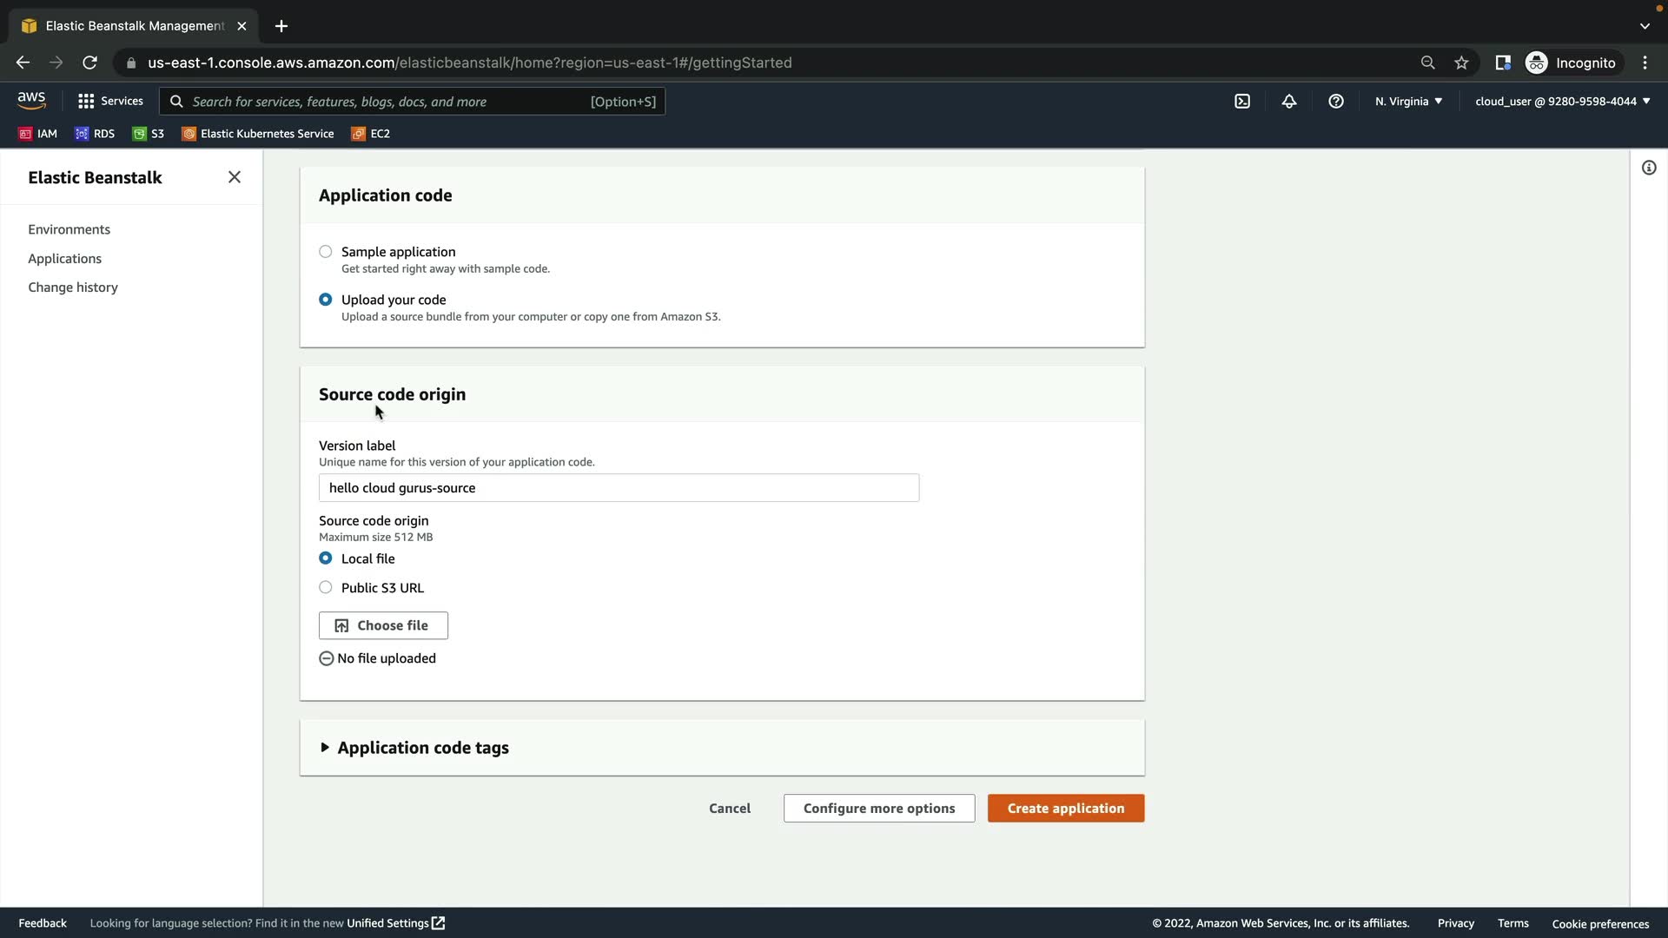The height and width of the screenshot is (938, 1668).
Task: Go to Environments in sidebar
Action: point(69,229)
